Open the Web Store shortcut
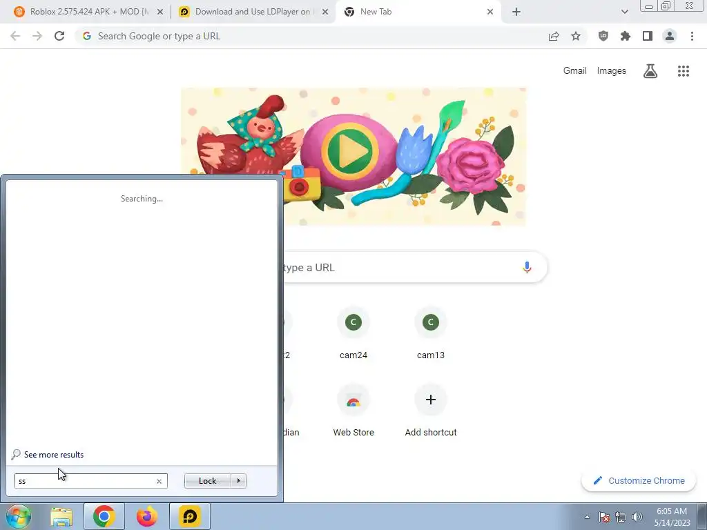707x530 pixels. tap(353, 411)
